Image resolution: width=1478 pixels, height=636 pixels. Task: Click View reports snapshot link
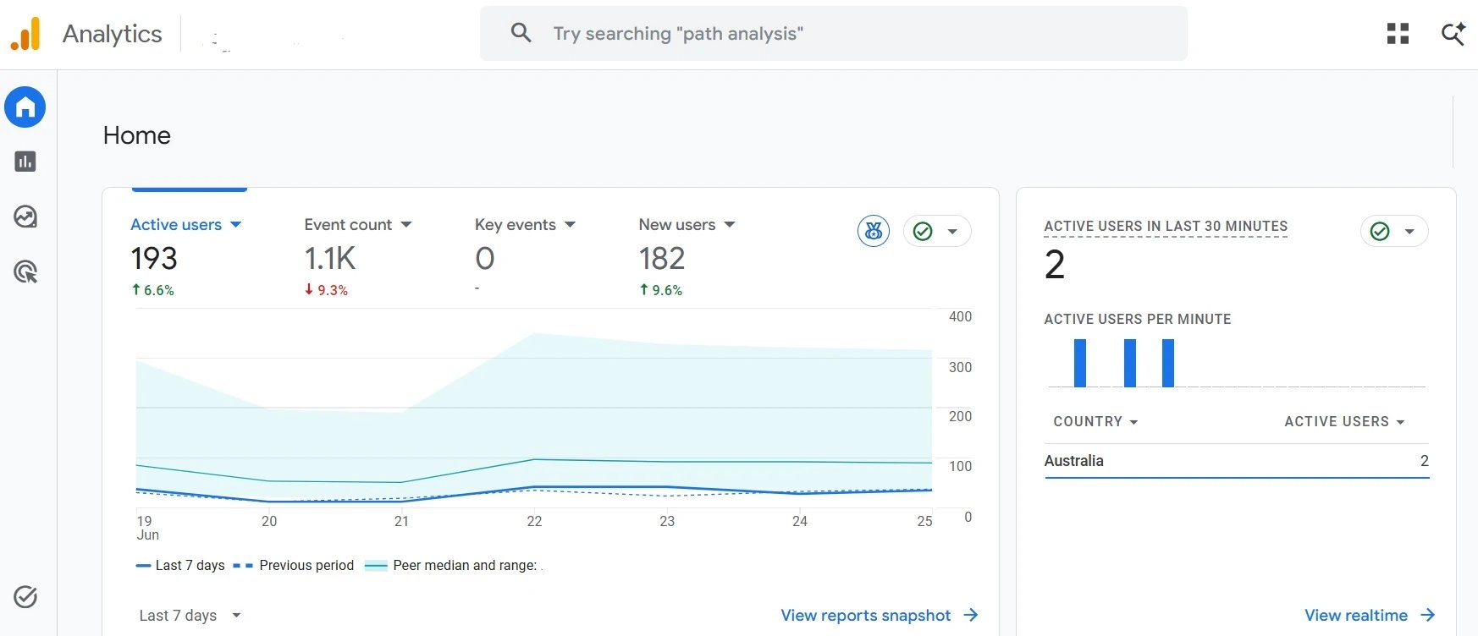tap(865, 615)
